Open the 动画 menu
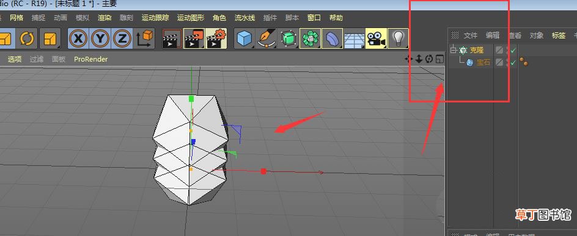577x236 pixels. coord(61,18)
